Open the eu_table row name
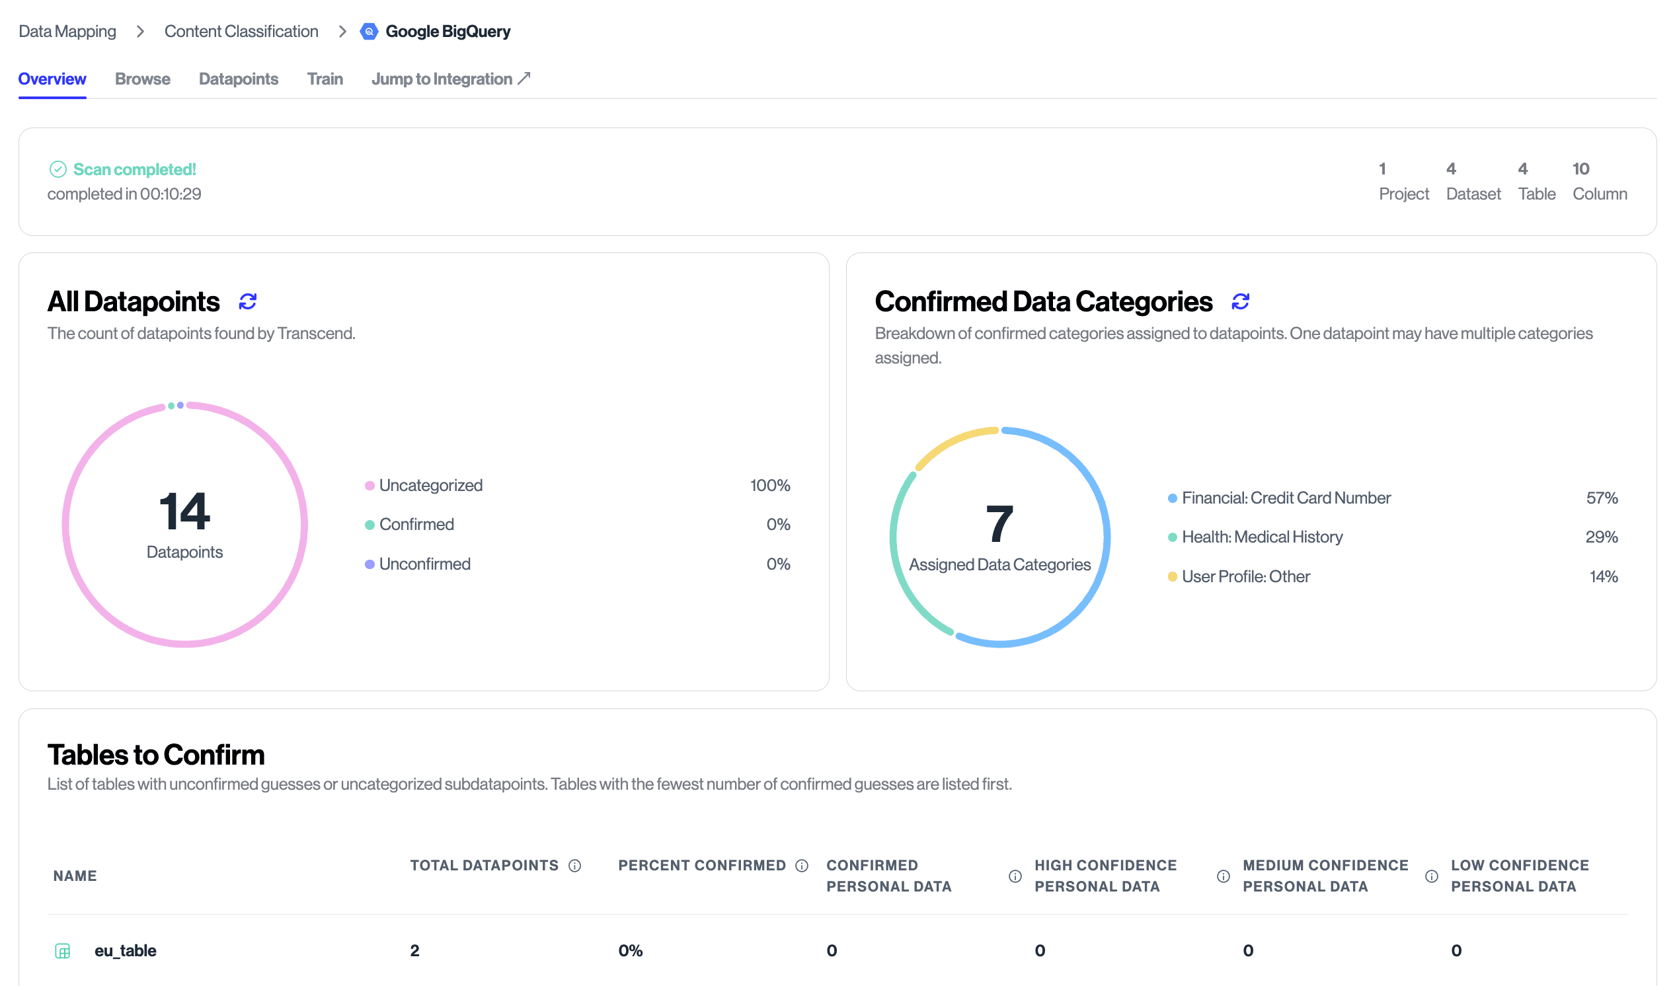 click(x=125, y=950)
